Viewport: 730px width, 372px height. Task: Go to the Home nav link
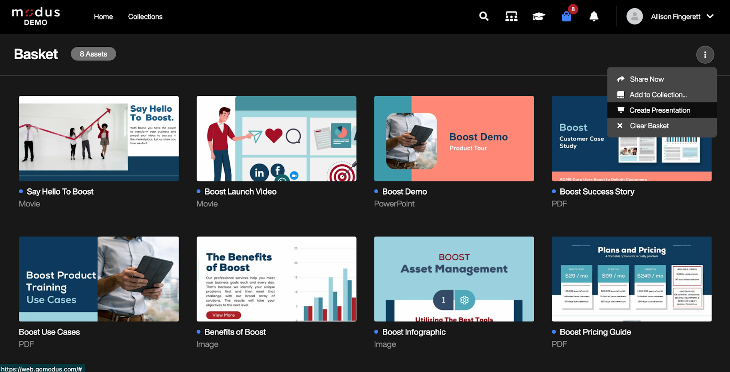click(x=103, y=17)
